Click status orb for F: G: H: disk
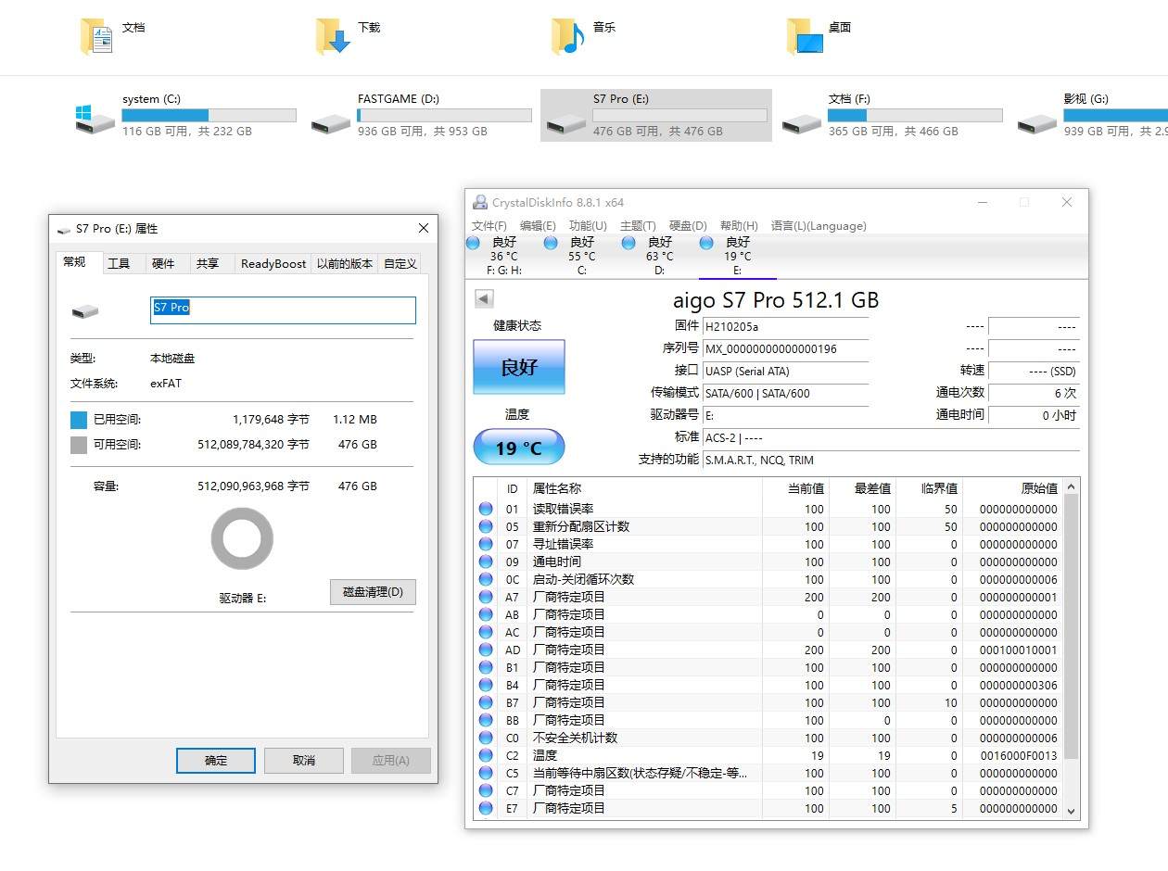 (473, 243)
